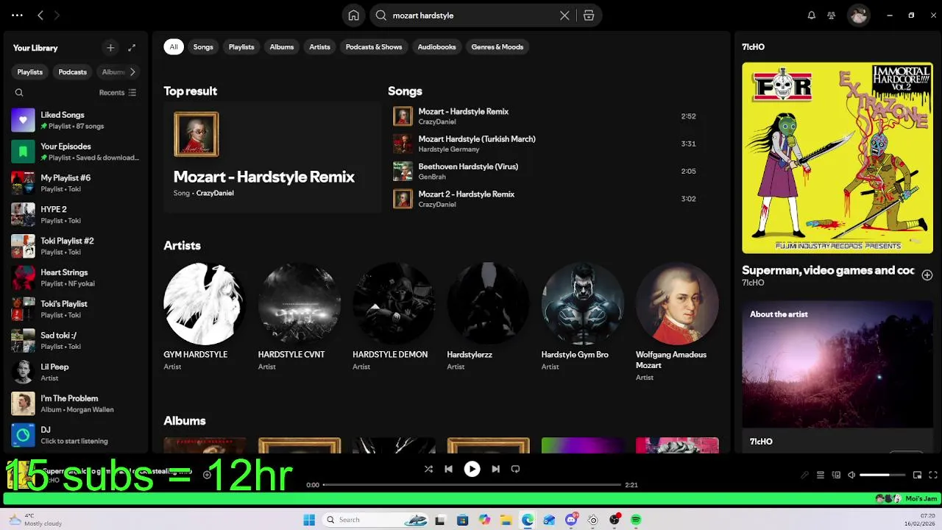Open the Browse icon next to search
The width and height of the screenshot is (942, 530).
tap(589, 15)
